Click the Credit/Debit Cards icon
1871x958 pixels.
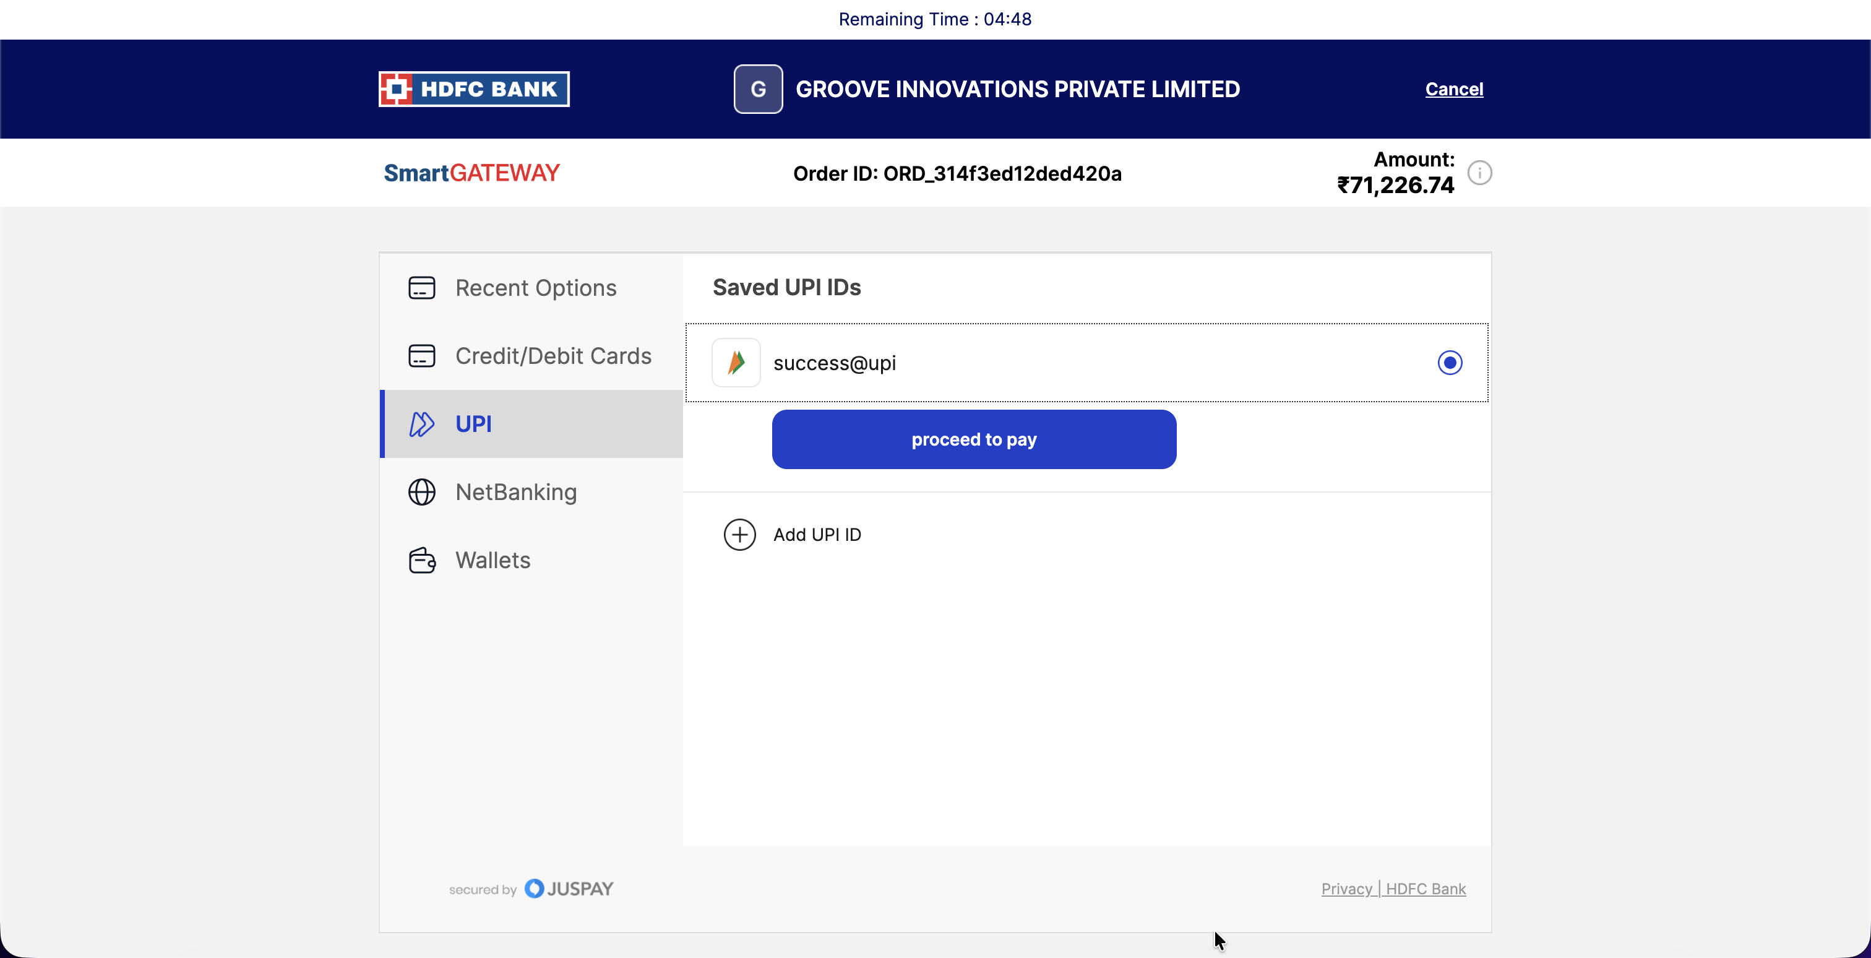tap(421, 356)
